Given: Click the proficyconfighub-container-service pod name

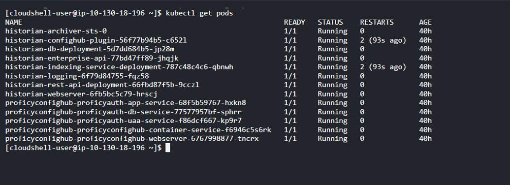Looking at the screenshot, I should 138,130.
